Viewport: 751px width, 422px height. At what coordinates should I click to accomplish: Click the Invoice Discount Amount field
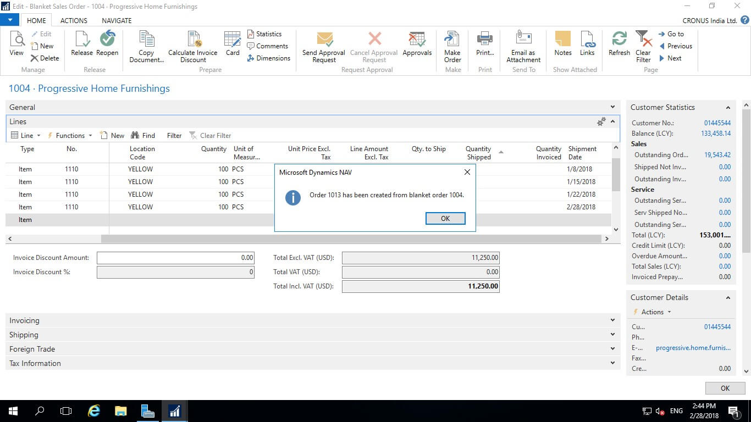(175, 258)
